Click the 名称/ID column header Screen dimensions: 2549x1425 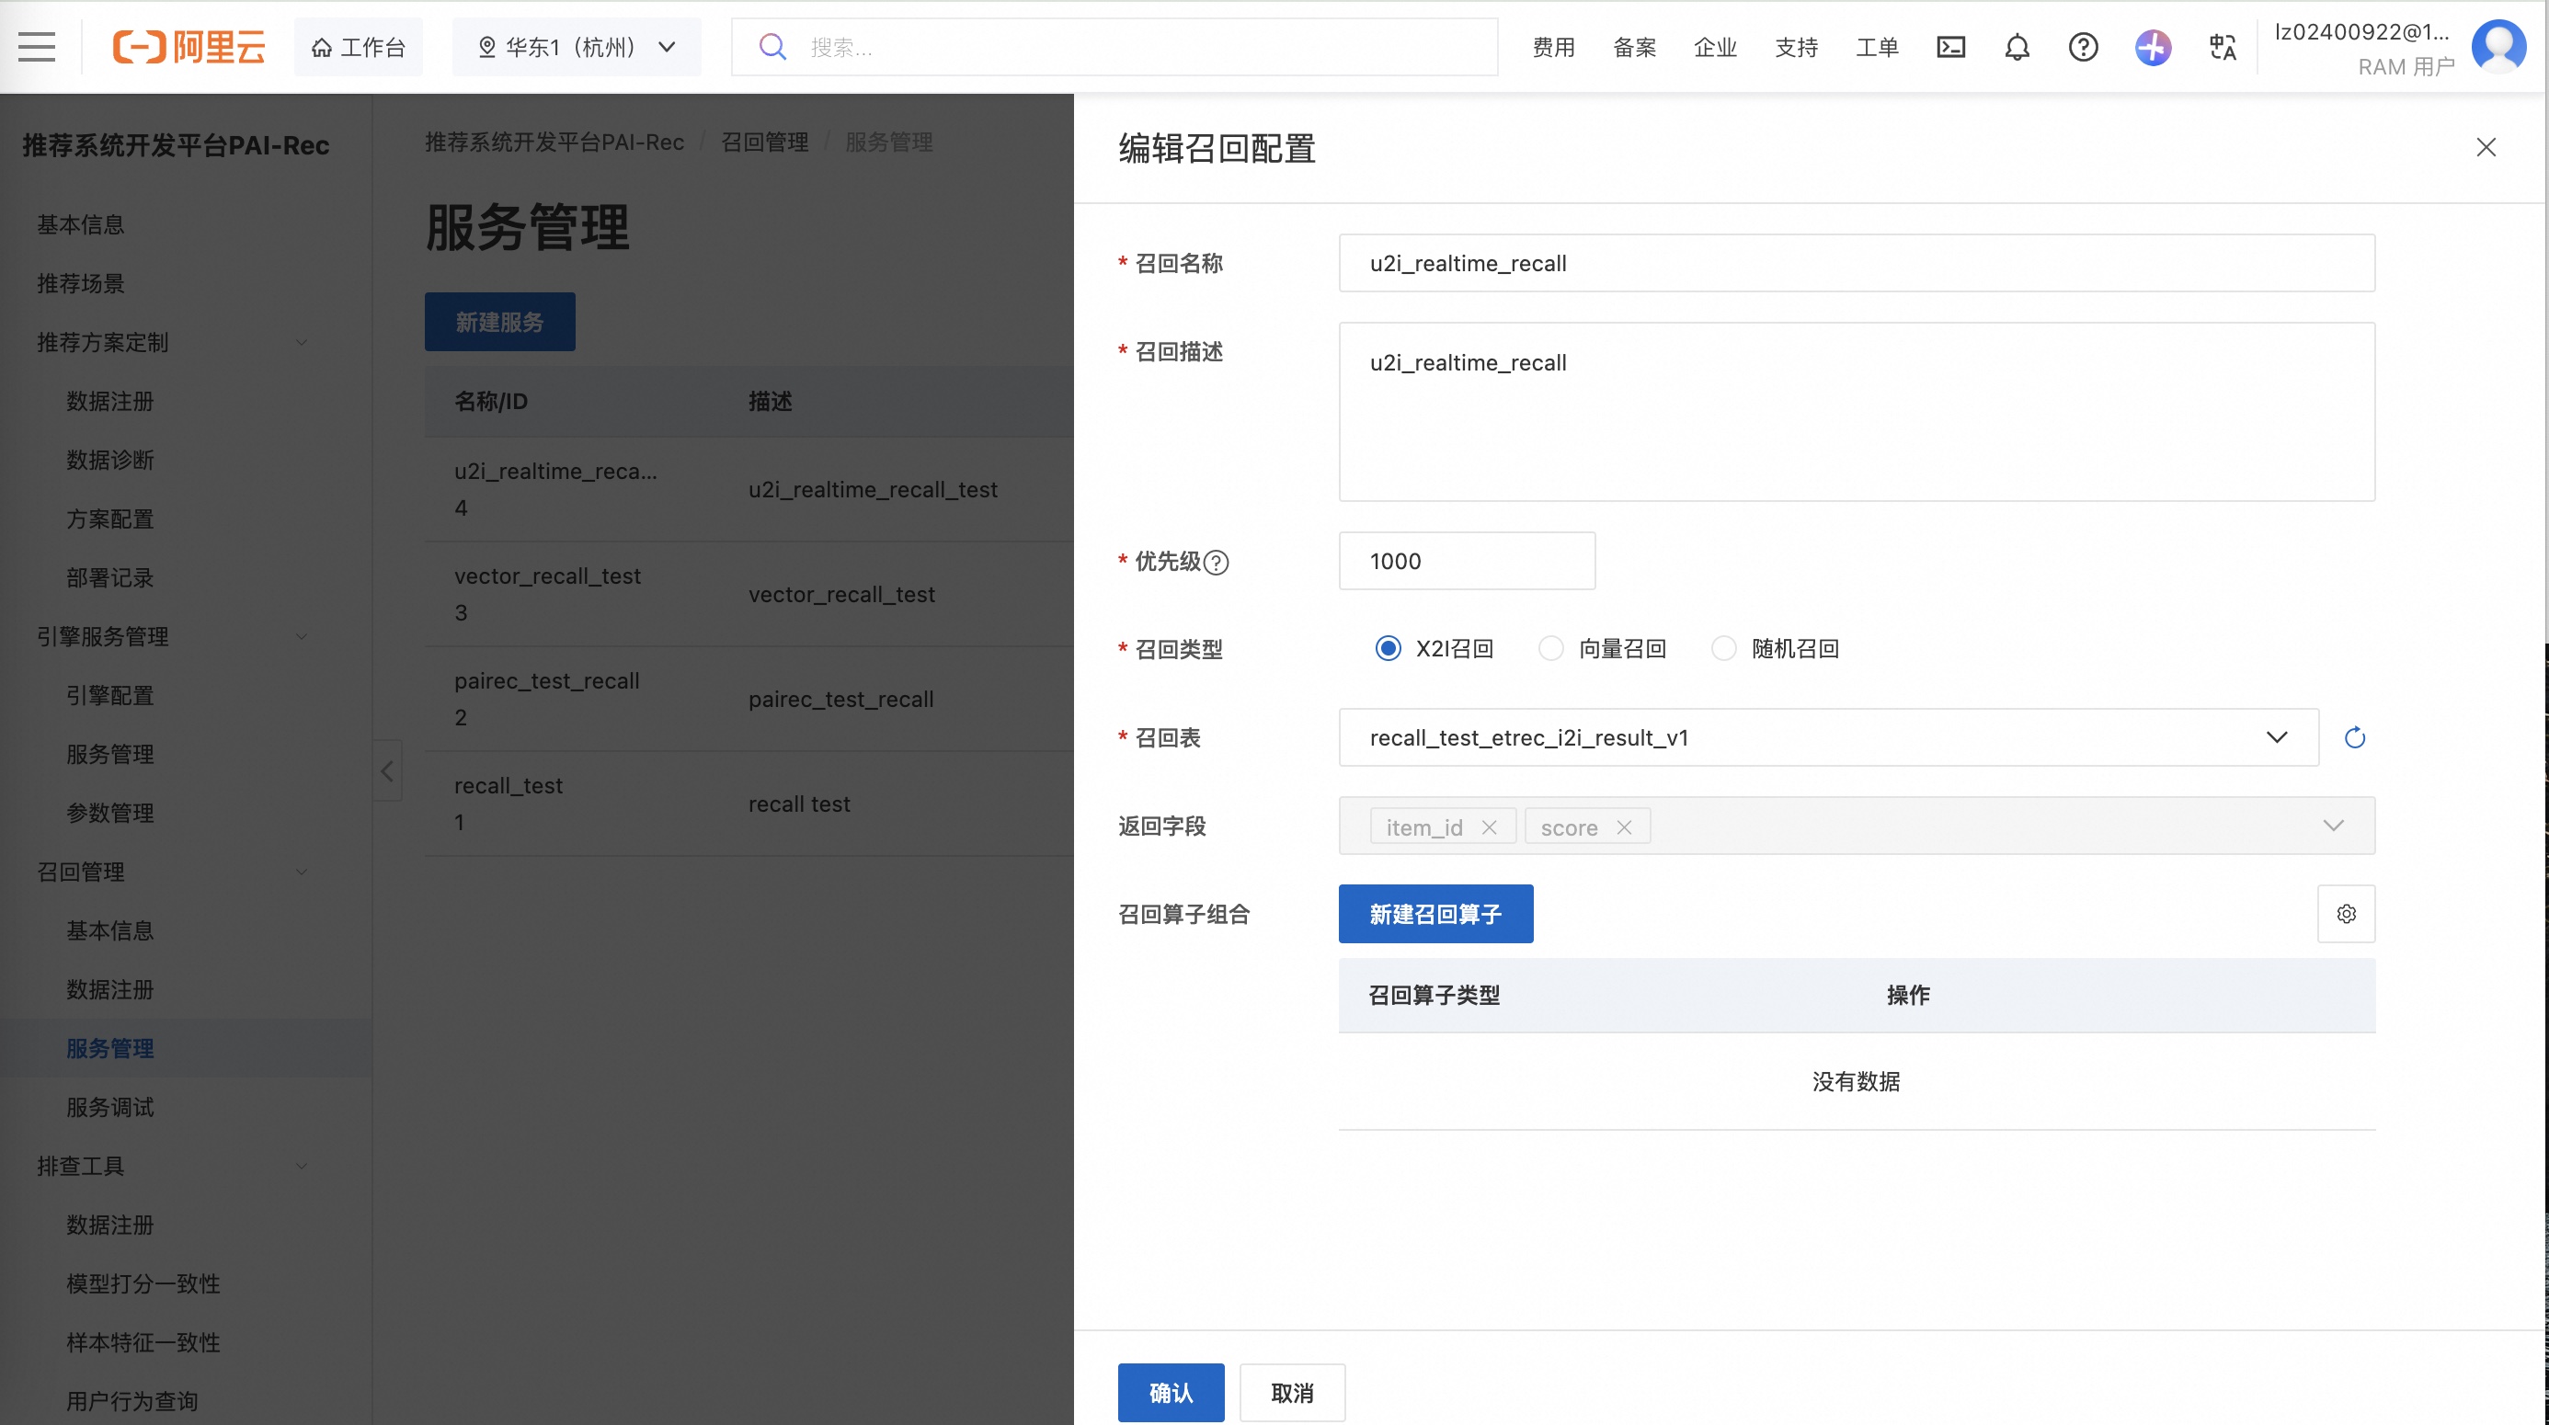pyautogui.click(x=491, y=402)
